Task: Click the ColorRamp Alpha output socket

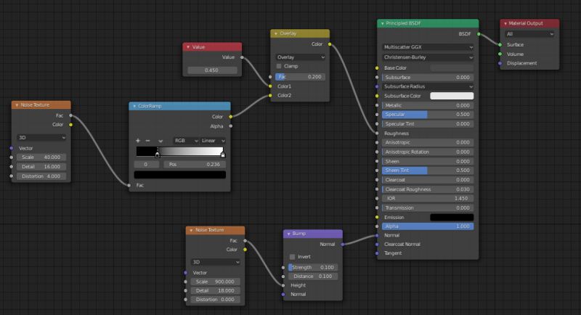Action: point(230,126)
